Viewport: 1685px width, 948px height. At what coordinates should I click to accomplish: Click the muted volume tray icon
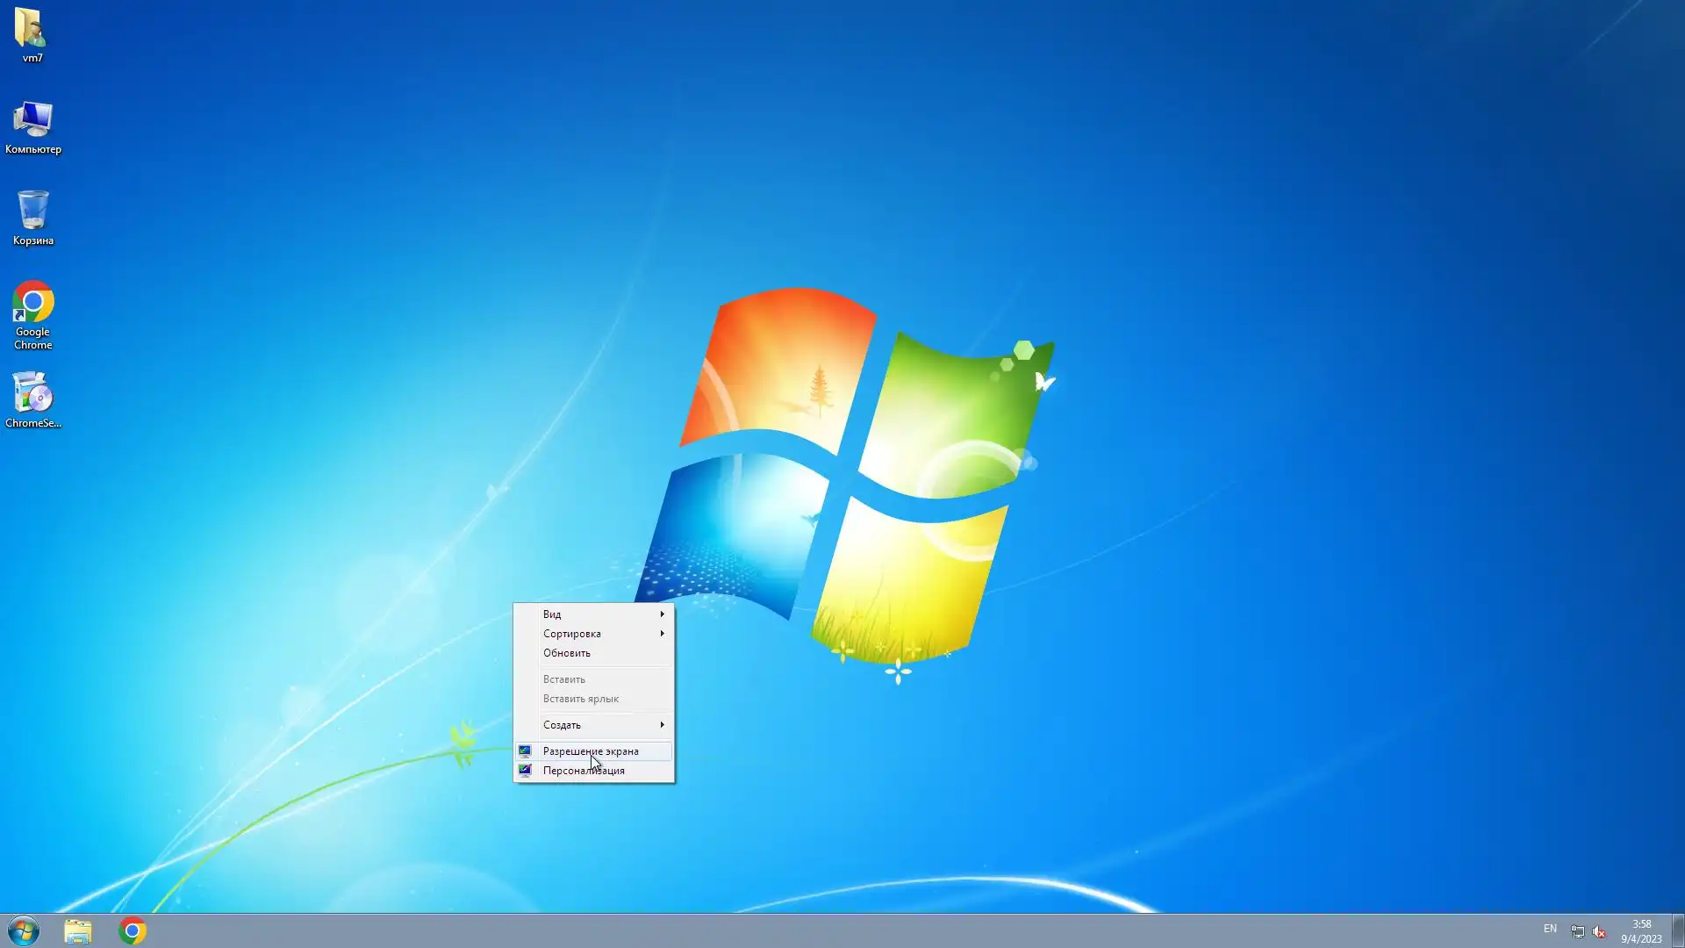tap(1599, 931)
